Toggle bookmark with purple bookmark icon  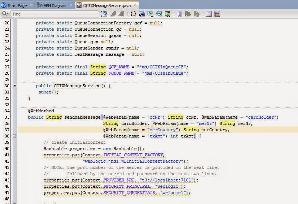tap(179, 14)
